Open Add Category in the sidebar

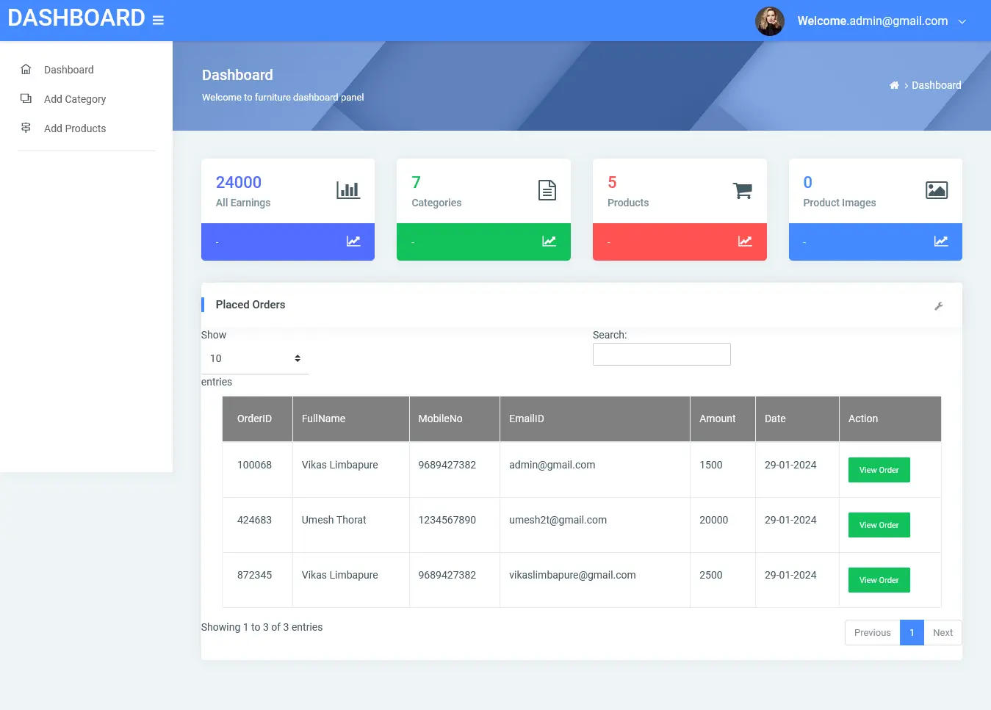pos(75,99)
